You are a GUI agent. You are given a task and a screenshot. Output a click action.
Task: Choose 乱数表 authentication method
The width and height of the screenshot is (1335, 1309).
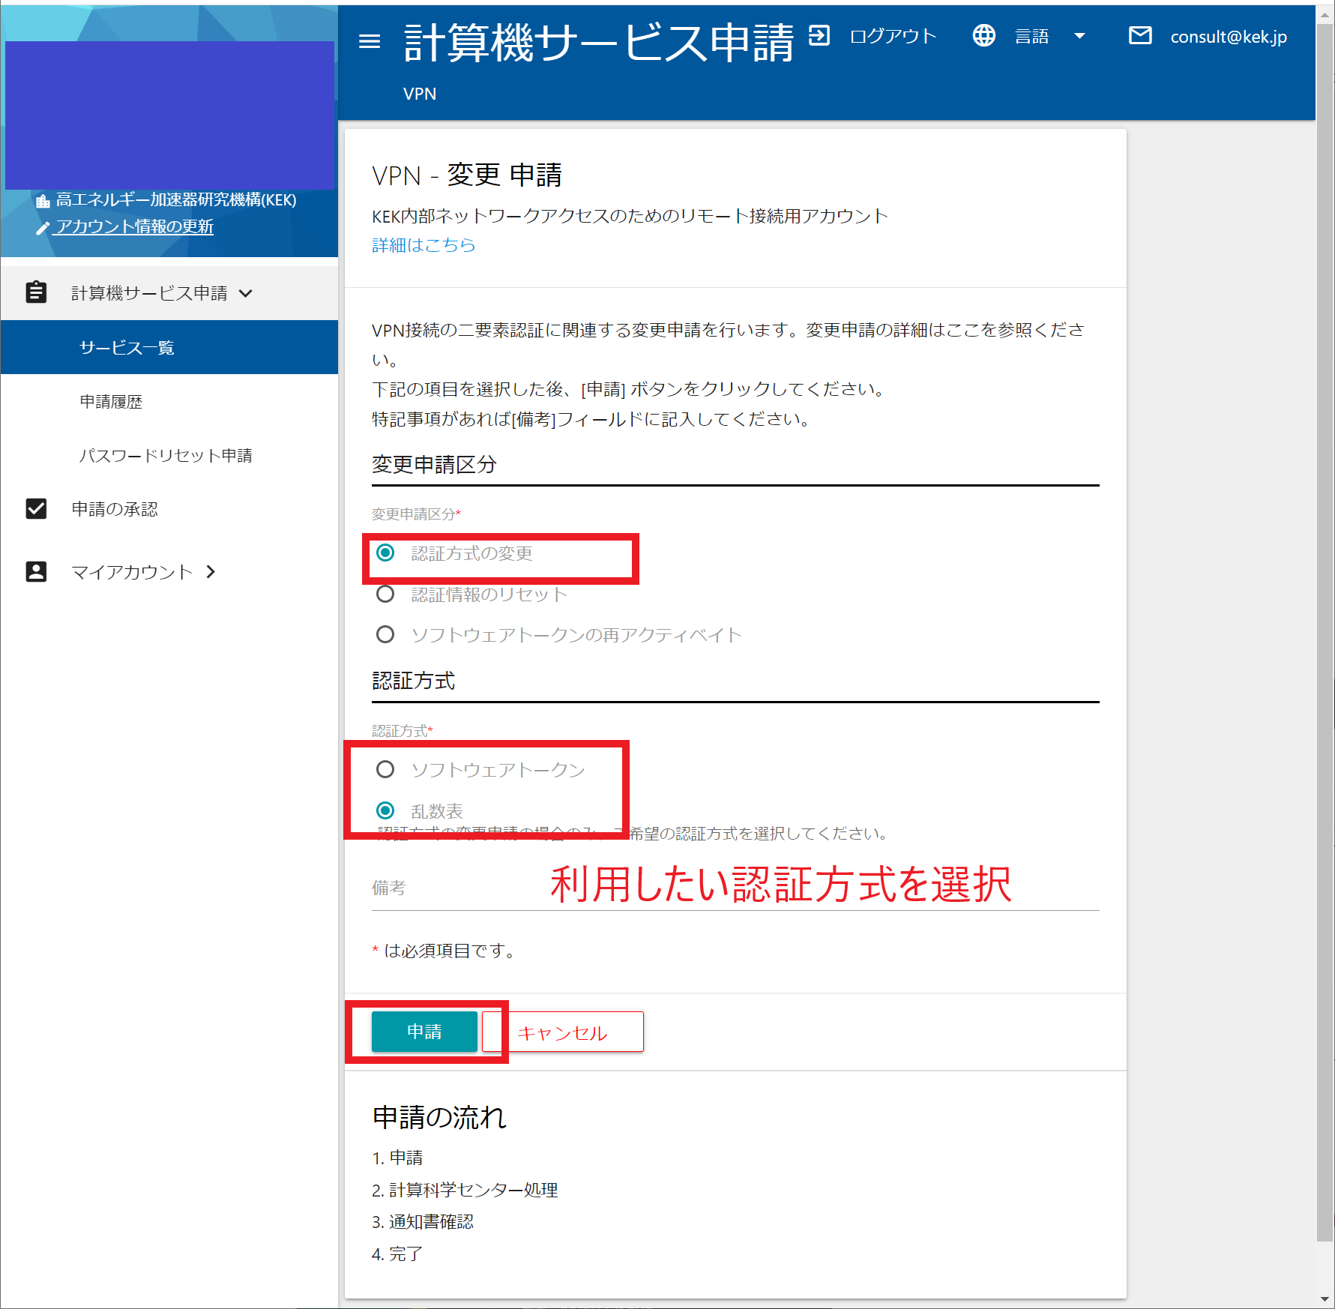click(x=385, y=810)
